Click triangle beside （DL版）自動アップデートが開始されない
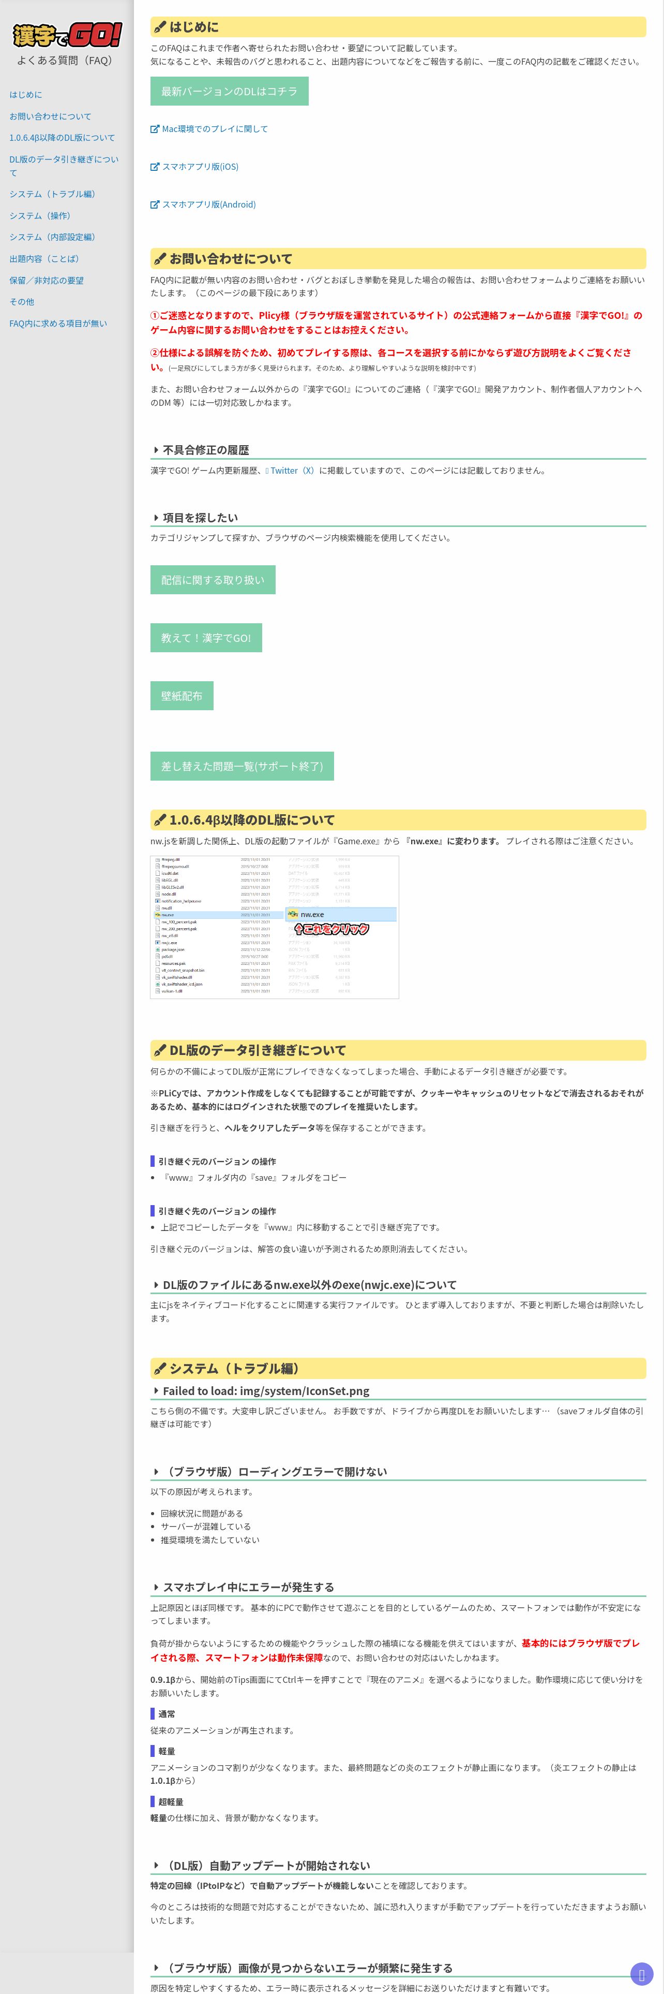664x1994 pixels. [x=156, y=1866]
